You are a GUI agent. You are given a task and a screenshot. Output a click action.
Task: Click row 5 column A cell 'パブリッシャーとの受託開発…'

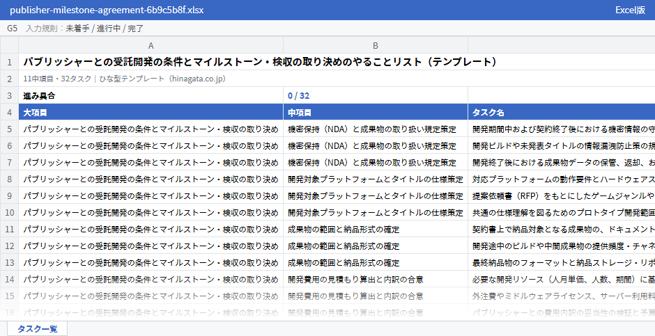click(x=151, y=129)
